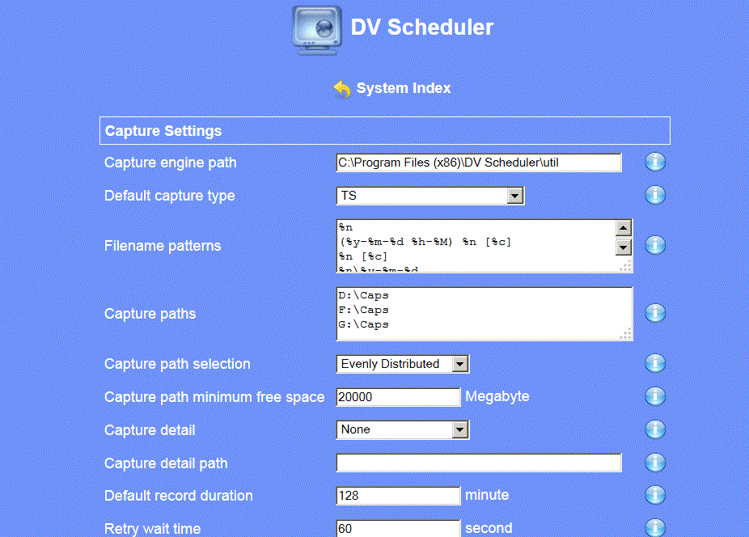Image resolution: width=749 pixels, height=537 pixels.
Task: Open info for Default capture type
Action: [x=655, y=195]
